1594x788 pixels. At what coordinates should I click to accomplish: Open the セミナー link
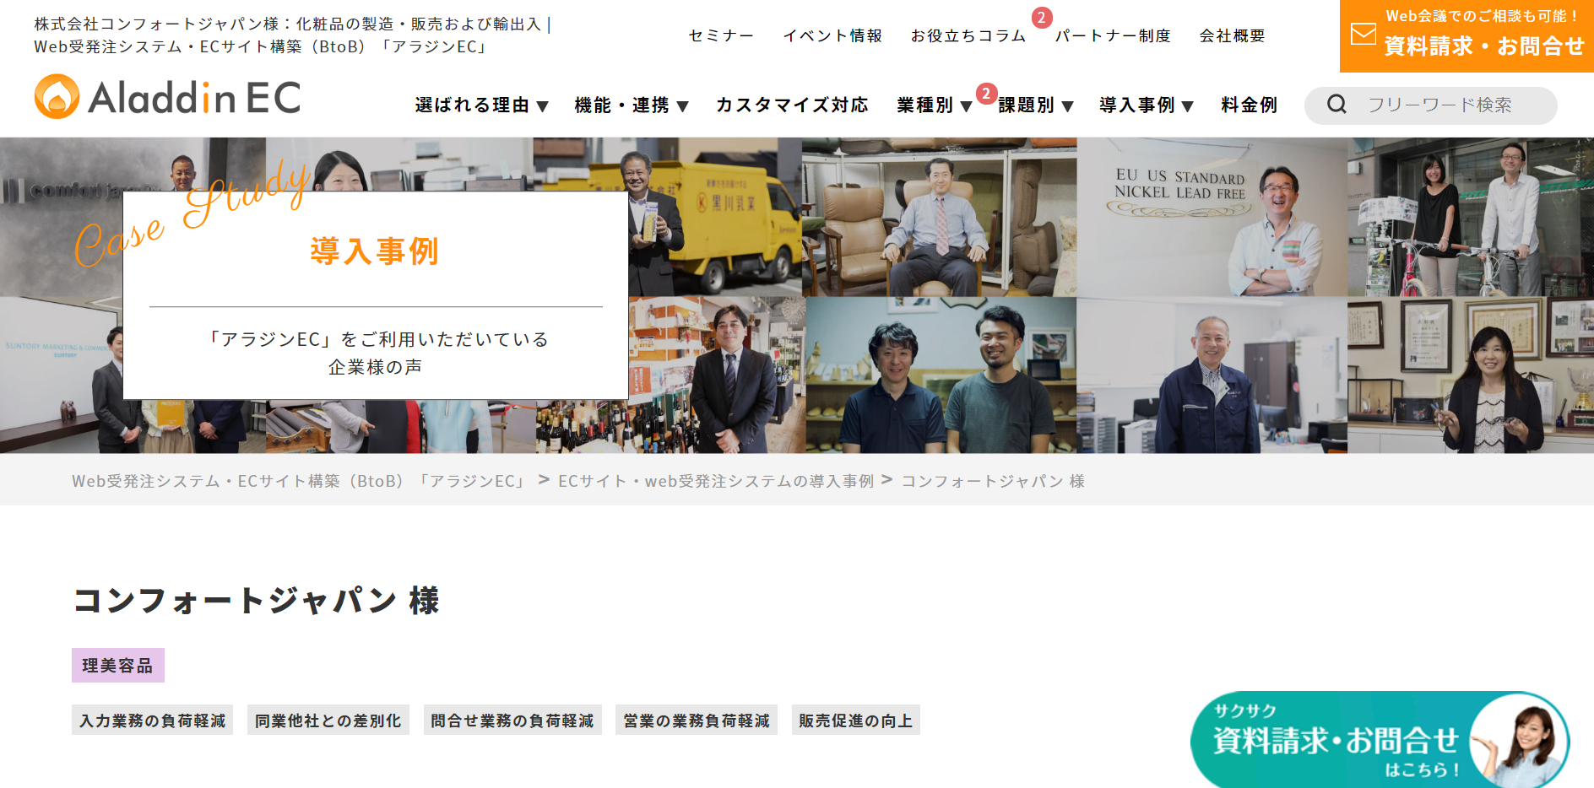pyautogui.click(x=720, y=35)
